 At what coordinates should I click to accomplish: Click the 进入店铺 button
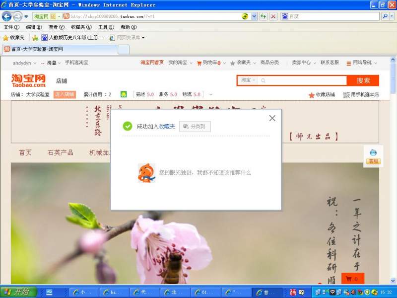65,94
